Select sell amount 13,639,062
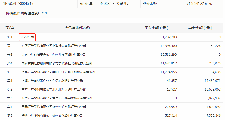Viewport: 225px width, 120px height. point(212,89)
